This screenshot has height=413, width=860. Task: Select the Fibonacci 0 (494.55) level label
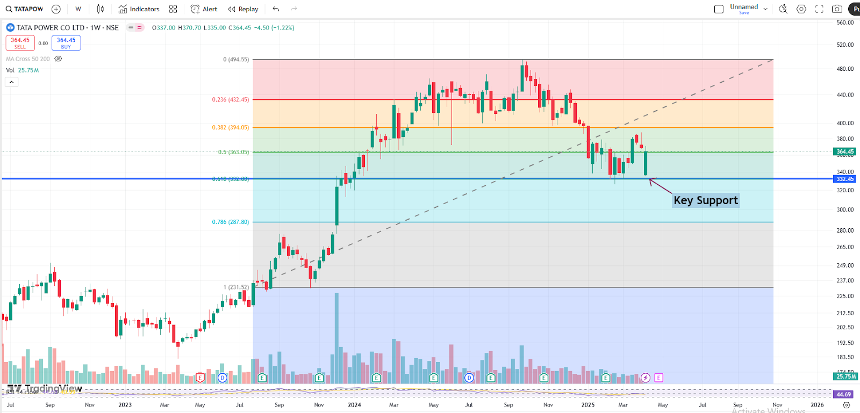click(x=236, y=60)
